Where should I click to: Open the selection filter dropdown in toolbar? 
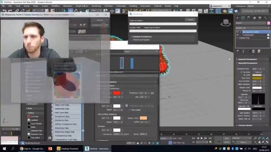pos(37,11)
